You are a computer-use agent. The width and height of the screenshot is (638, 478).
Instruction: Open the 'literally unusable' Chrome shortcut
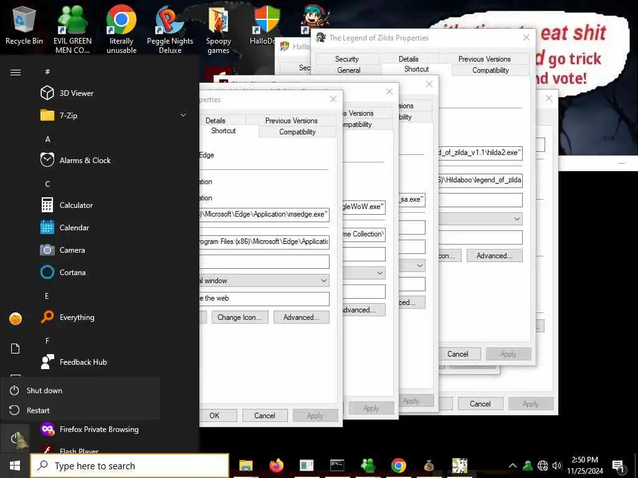pyautogui.click(x=121, y=29)
